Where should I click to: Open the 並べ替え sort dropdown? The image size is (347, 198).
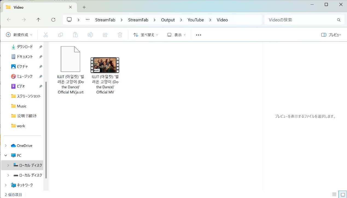coord(146,35)
